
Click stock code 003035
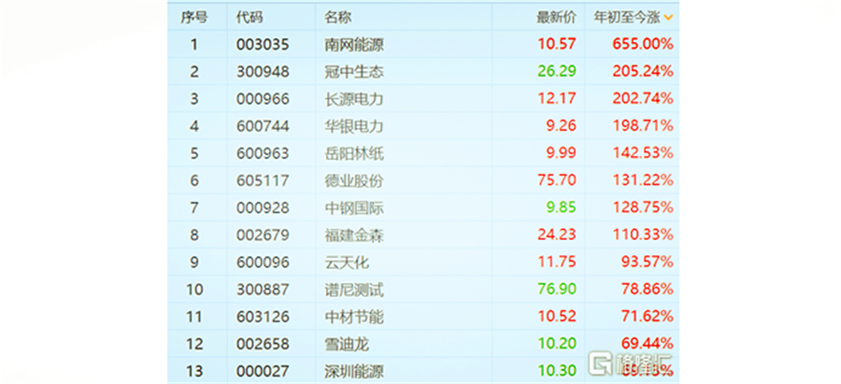click(x=263, y=45)
